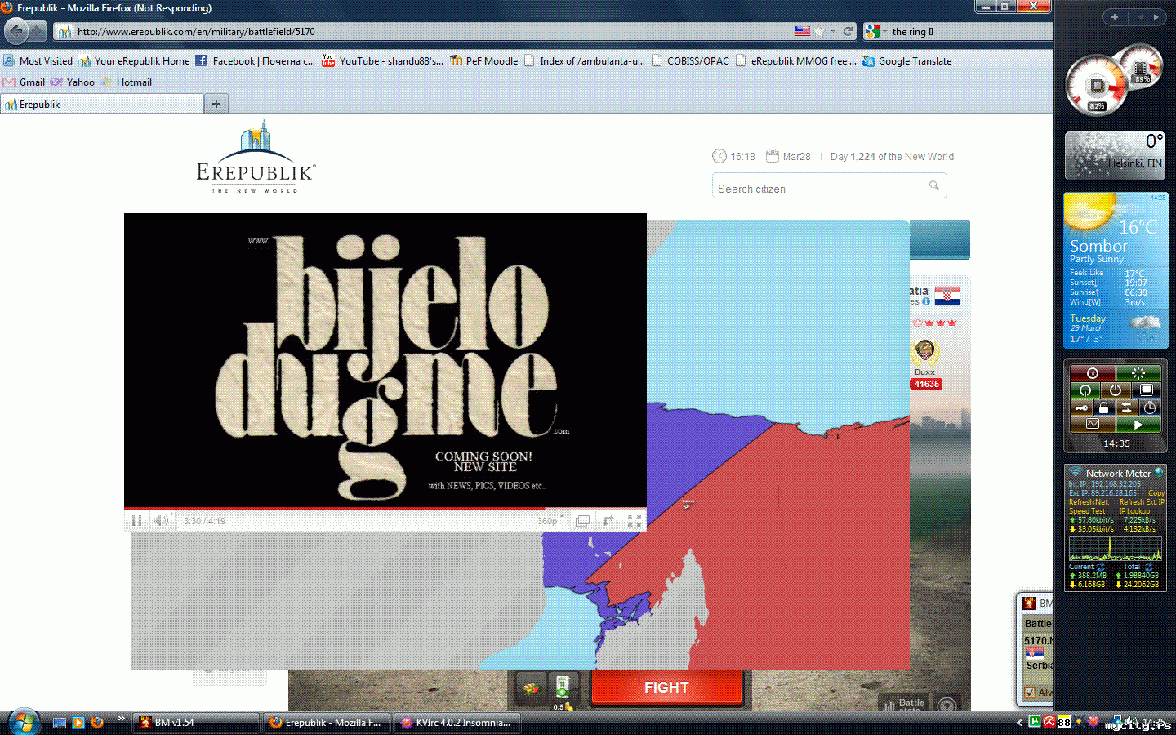Click the CPU meter gadget dial
Screen dimensions: 1176x735
click(1097, 85)
